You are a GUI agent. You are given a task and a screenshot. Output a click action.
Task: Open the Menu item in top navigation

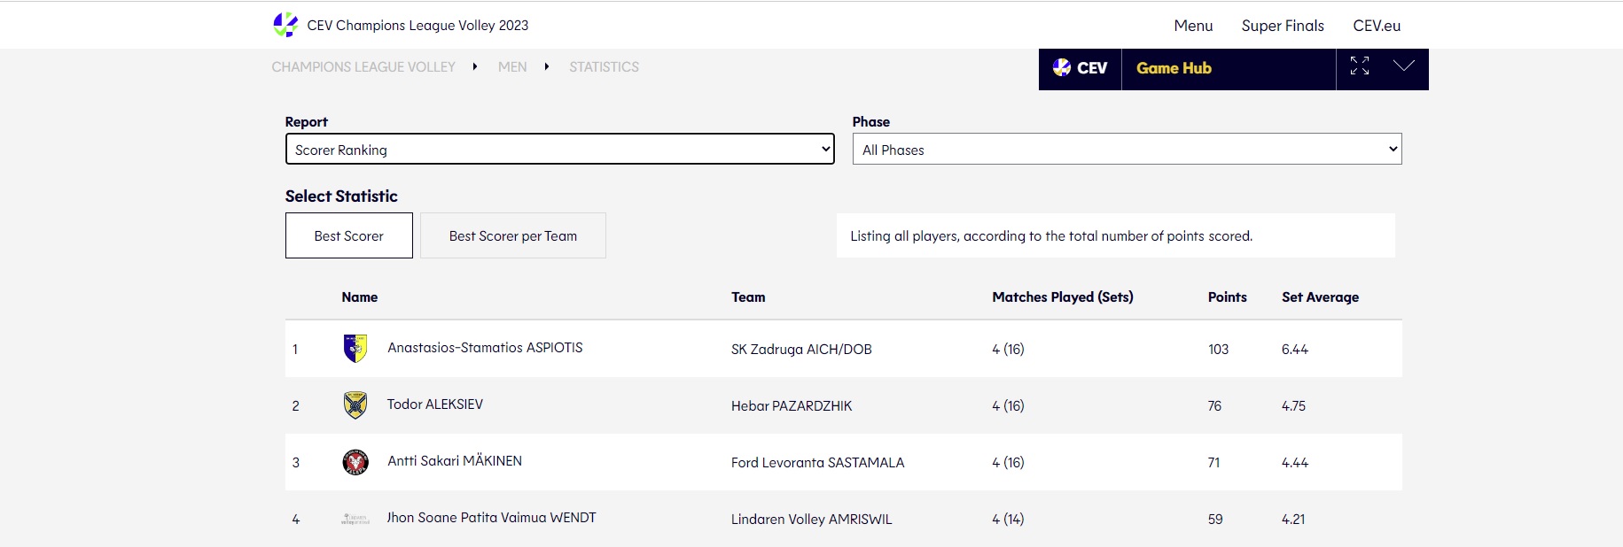[x=1193, y=26]
